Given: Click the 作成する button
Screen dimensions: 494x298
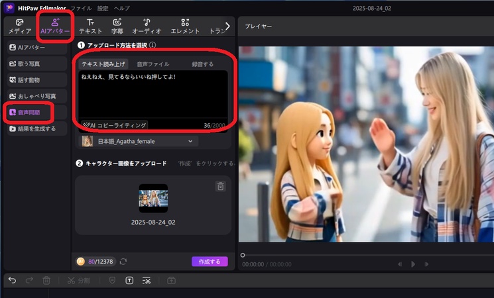Looking at the screenshot, I should pyautogui.click(x=210, y=262).
